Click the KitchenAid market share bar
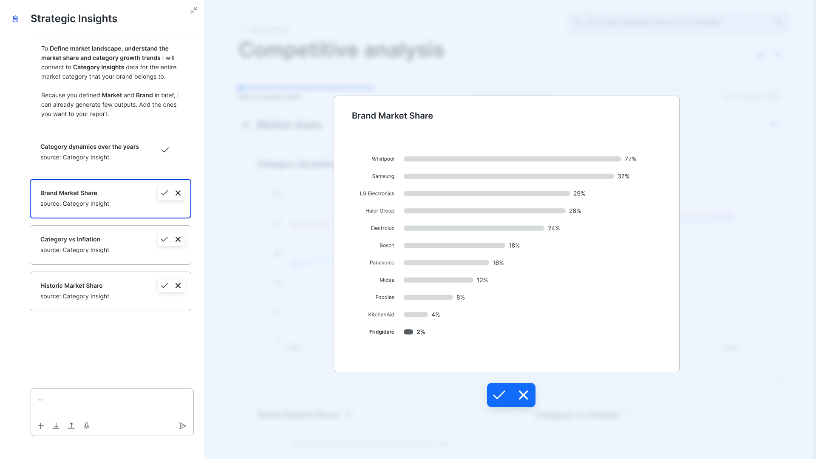Image resolution: width=816 pixels, height=459 pixels. pyautogui.click(x=416, y=315)
